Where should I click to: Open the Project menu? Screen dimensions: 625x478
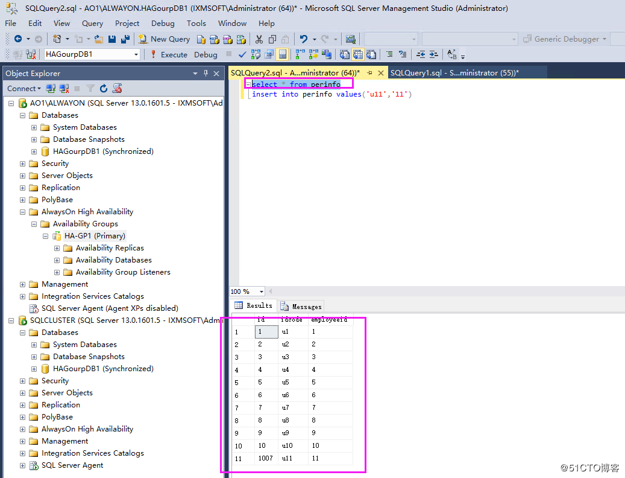click(127, 24)
